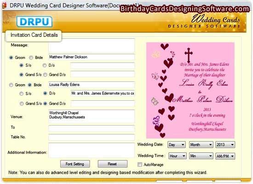Click the Font Setting button

75,164
